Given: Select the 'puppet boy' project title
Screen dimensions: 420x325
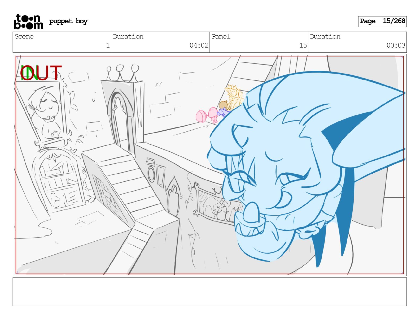Looking at the screenshot, I should pos(68,21).
